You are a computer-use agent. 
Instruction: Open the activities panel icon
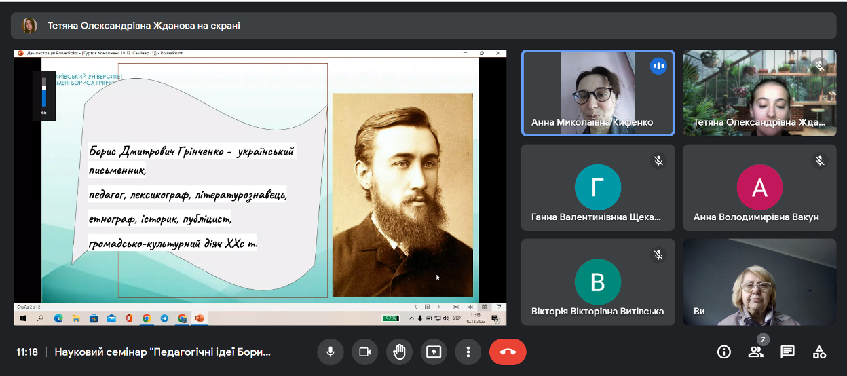click(819, 352)
